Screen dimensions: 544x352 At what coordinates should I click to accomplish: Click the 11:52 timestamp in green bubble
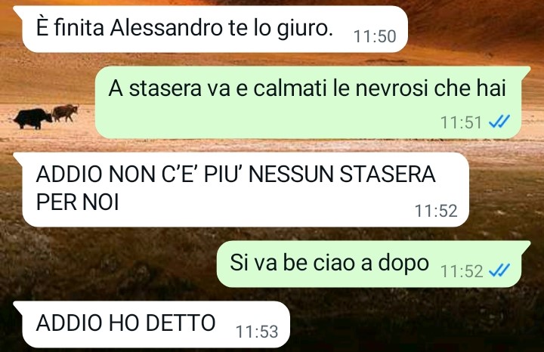point(462,271)
